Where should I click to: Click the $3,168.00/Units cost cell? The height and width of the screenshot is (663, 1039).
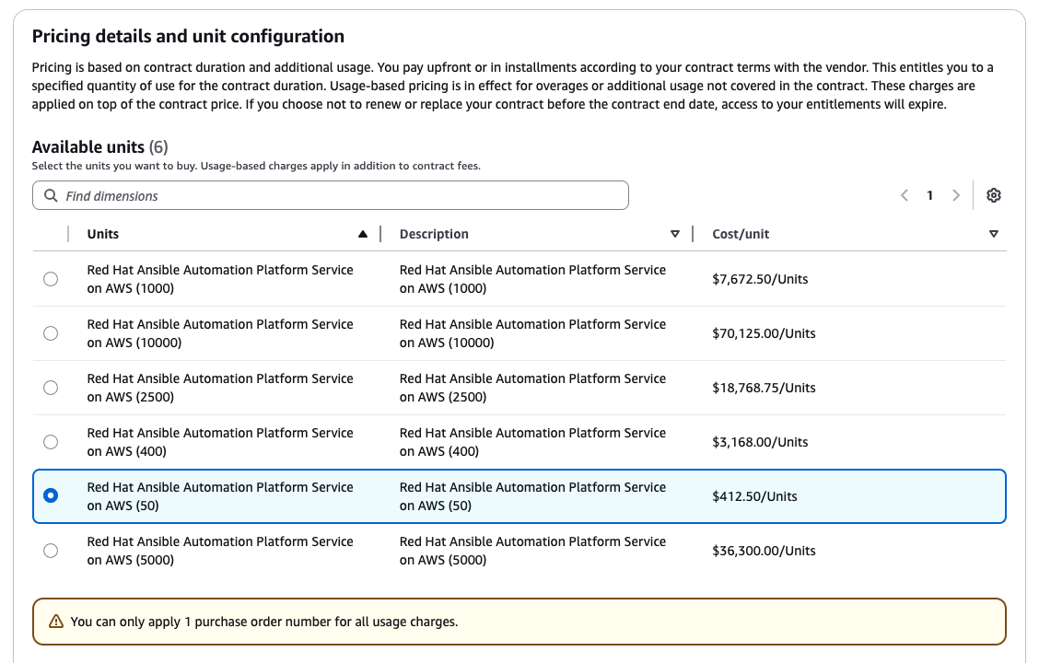point(760,442)
